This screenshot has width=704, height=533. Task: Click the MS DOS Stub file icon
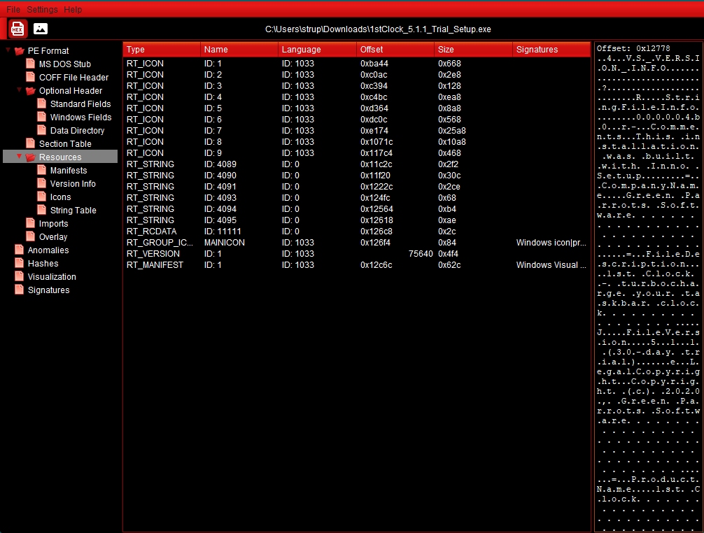31,64
